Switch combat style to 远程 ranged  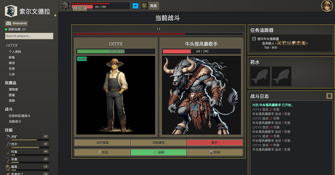tap(158, 152)
